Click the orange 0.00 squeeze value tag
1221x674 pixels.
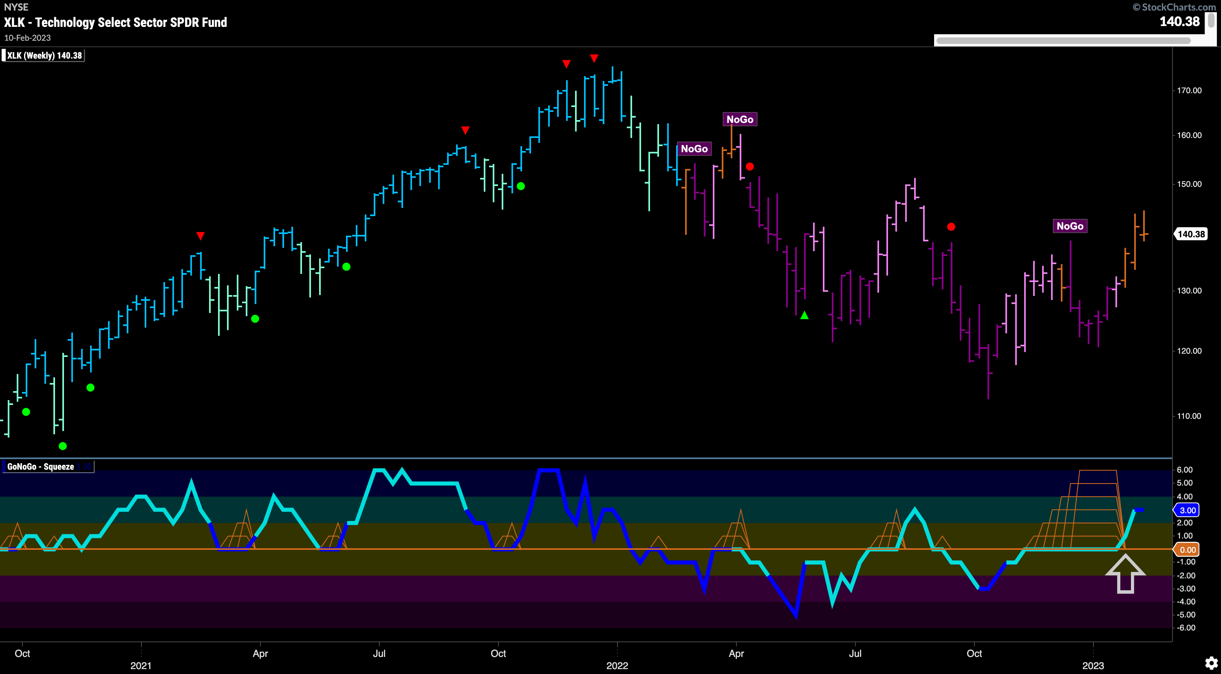pyautogui.click(x=1187, y=549)
